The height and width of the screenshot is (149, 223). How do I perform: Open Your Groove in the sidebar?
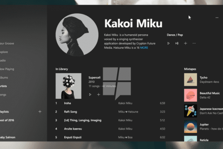7,43
